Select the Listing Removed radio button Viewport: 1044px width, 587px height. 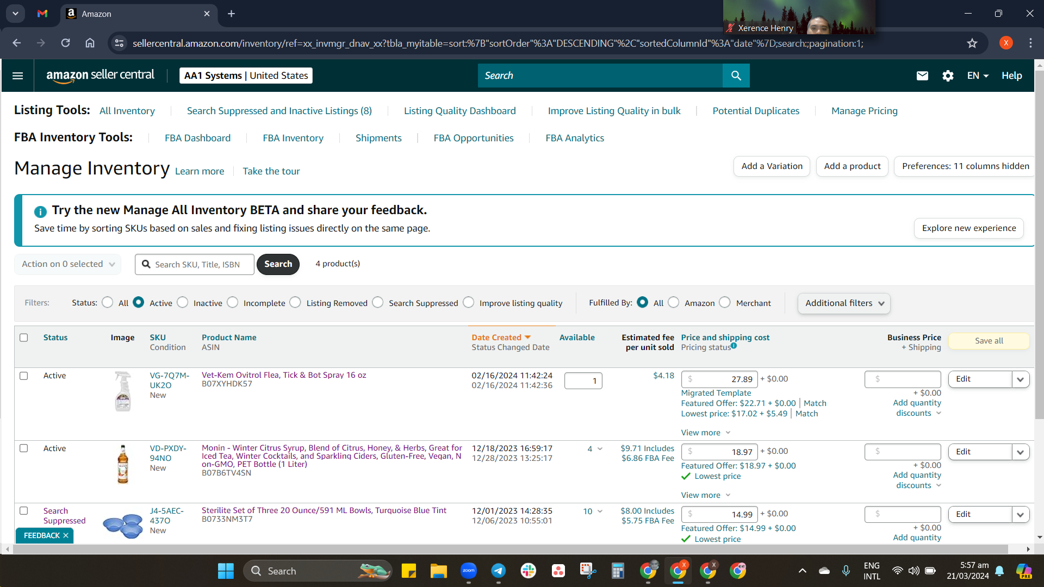(295, 302)
